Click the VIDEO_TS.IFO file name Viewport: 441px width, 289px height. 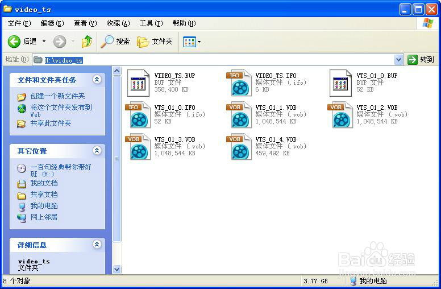(x=276, y=76)
